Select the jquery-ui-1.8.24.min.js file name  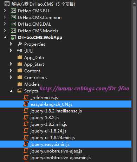pos(53,138)
